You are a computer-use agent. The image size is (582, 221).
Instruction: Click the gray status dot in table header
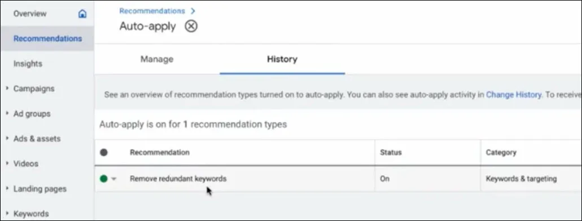click(104, 152)
